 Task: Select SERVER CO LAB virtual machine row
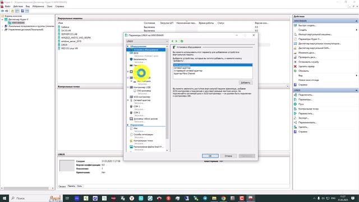pyautogui.click(x=69, y=34)
